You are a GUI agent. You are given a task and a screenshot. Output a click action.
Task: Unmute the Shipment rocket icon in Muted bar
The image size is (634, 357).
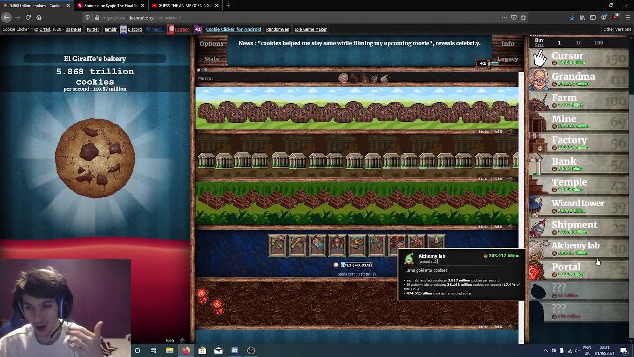click(x=375, y=78)
